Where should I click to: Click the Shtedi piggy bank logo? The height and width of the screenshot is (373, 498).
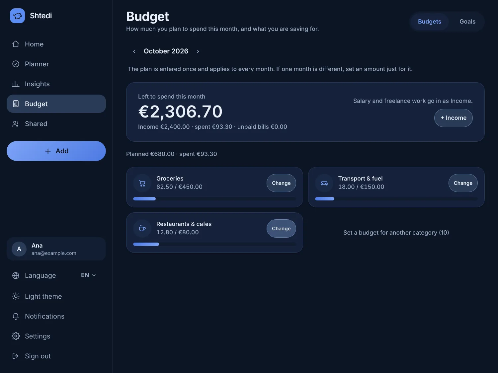click(x=17, y=16)
